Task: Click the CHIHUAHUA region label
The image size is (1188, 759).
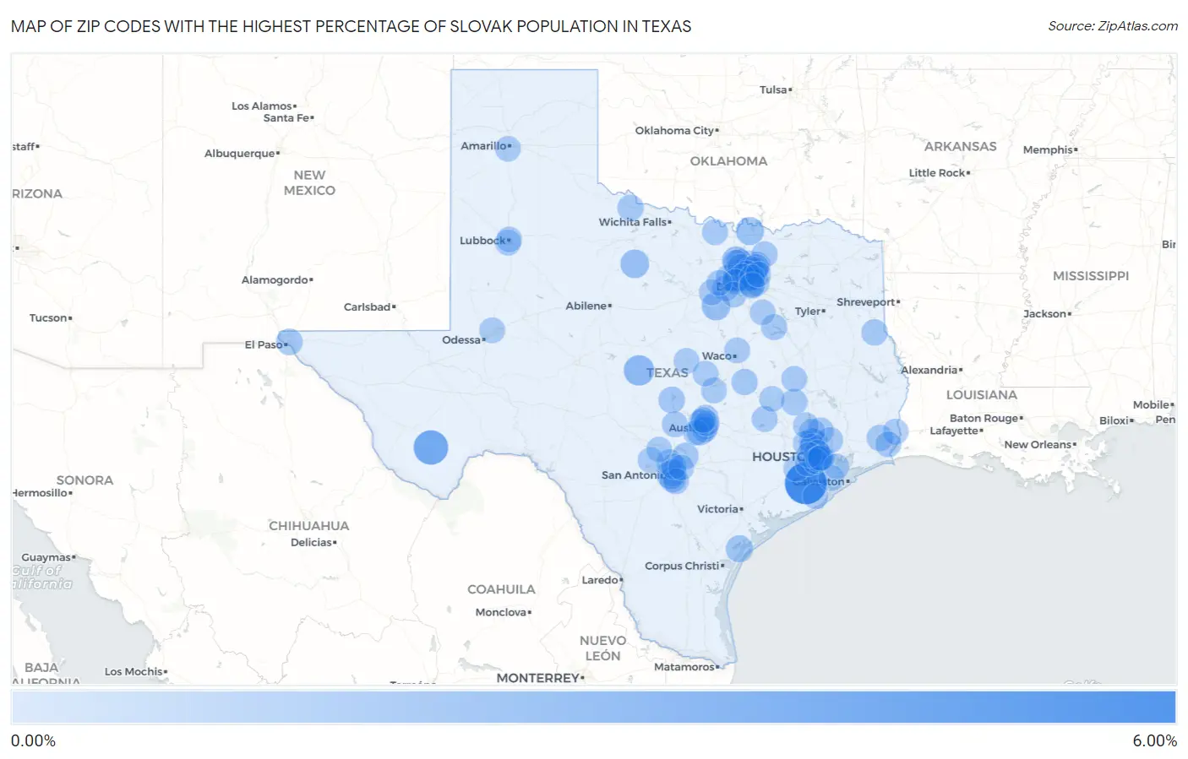Action: [x=309, y=526]
